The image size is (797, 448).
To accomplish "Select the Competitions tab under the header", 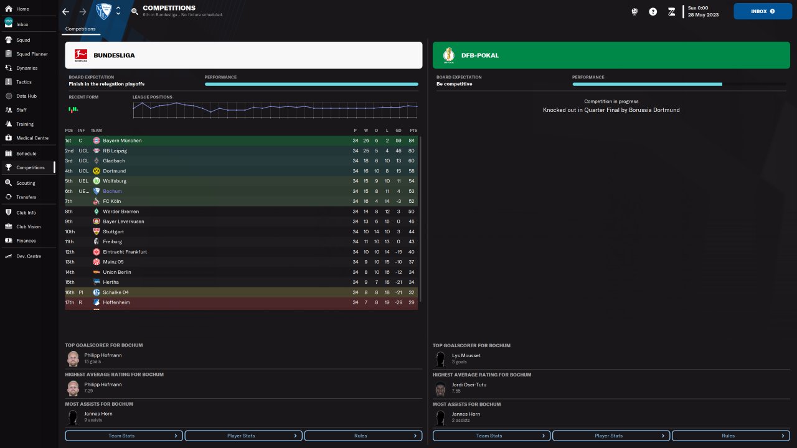I will [81, 29].
